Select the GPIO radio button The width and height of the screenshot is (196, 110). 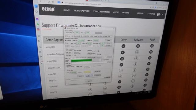[66, 46]
